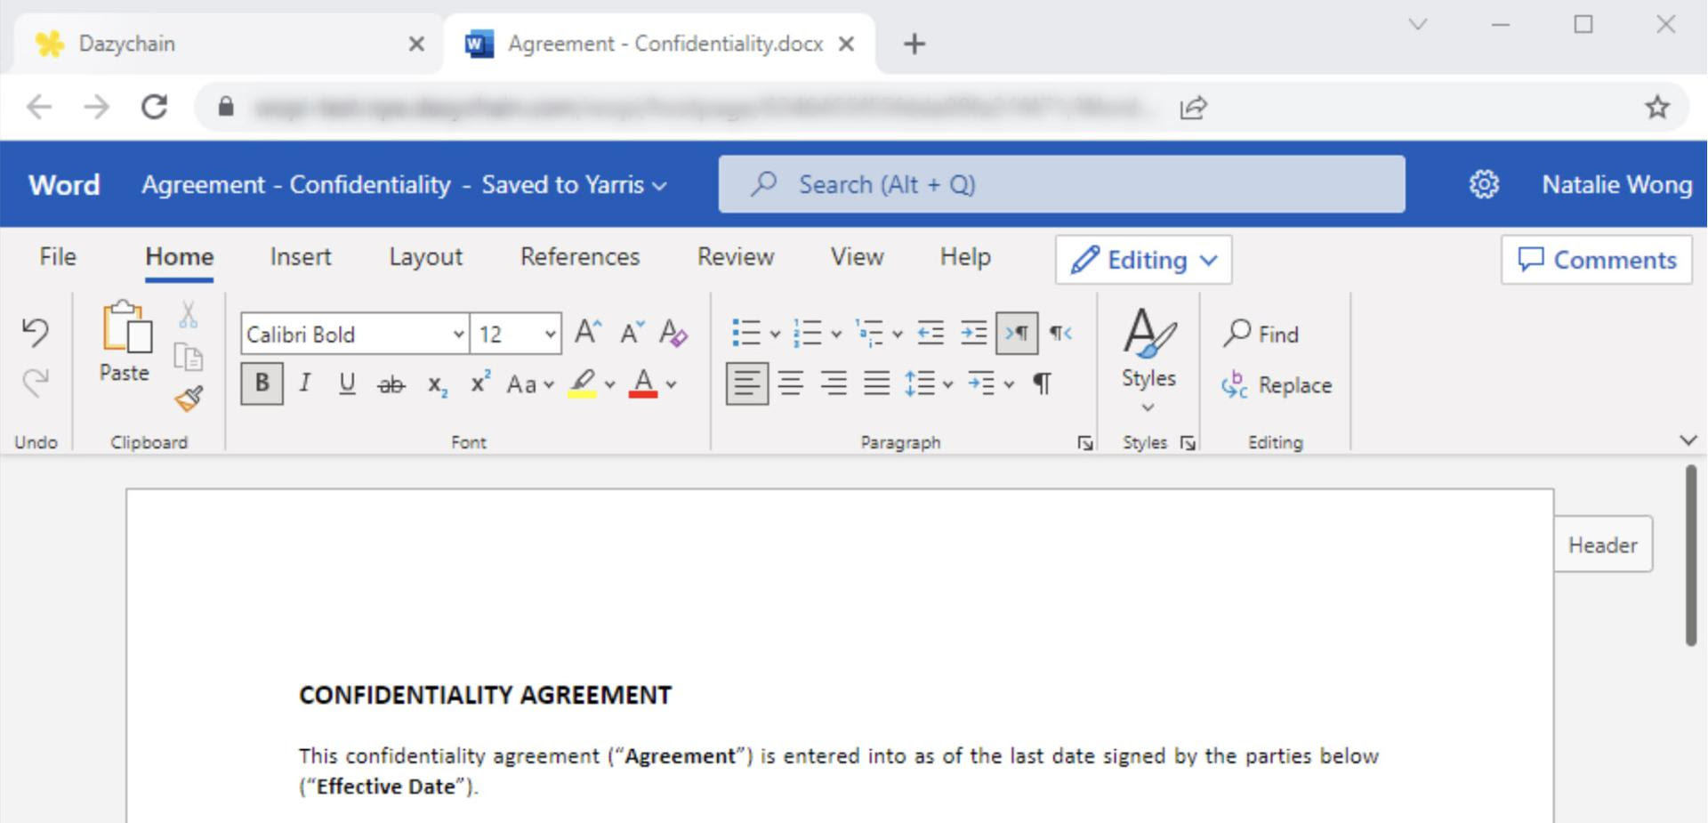The width and height of the screenshot is (1708, 823).
Task: Expand the Editing mode dropdown
Action: 1143,260
